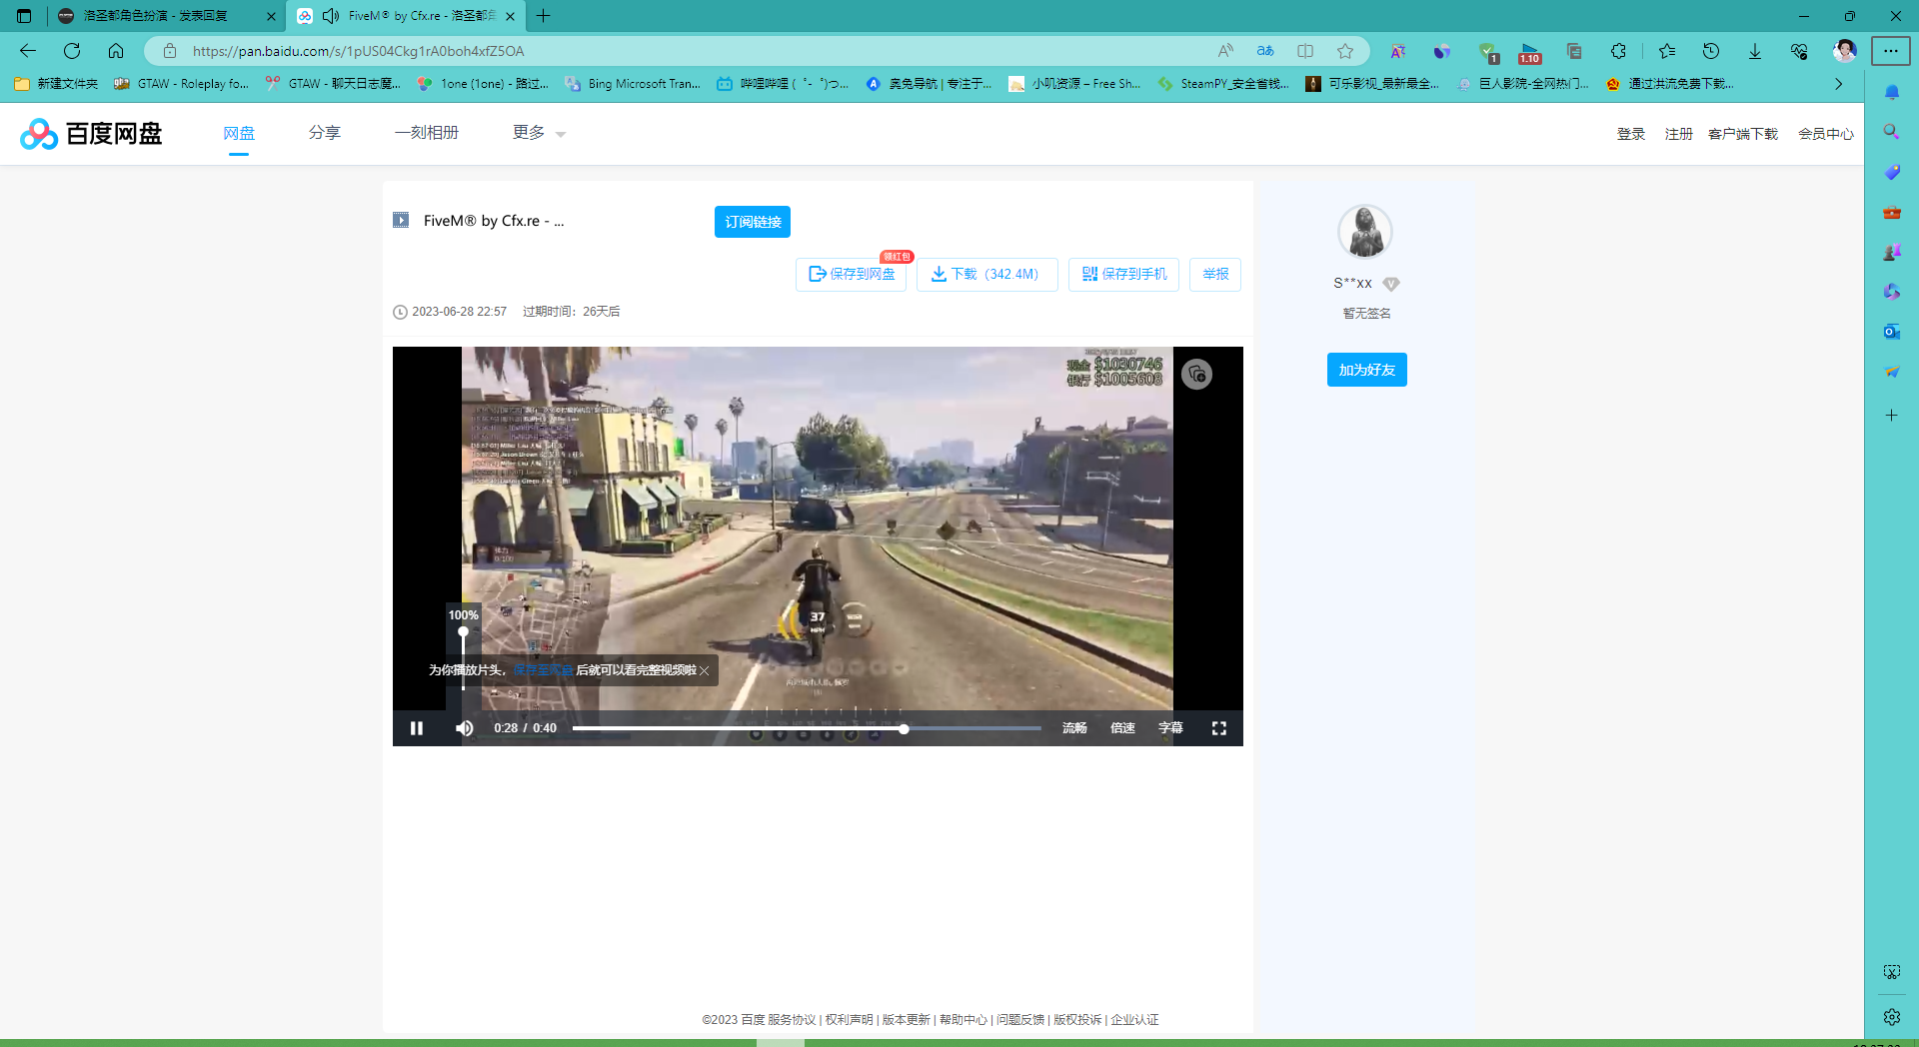Open split screen icon in address bar

point(1305,51)
